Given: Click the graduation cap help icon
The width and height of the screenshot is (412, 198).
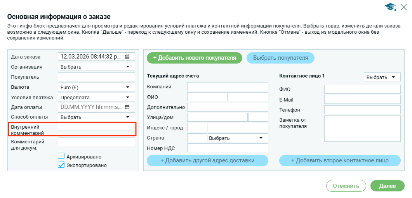Looking at the screenshot, I should click(390, 7).
